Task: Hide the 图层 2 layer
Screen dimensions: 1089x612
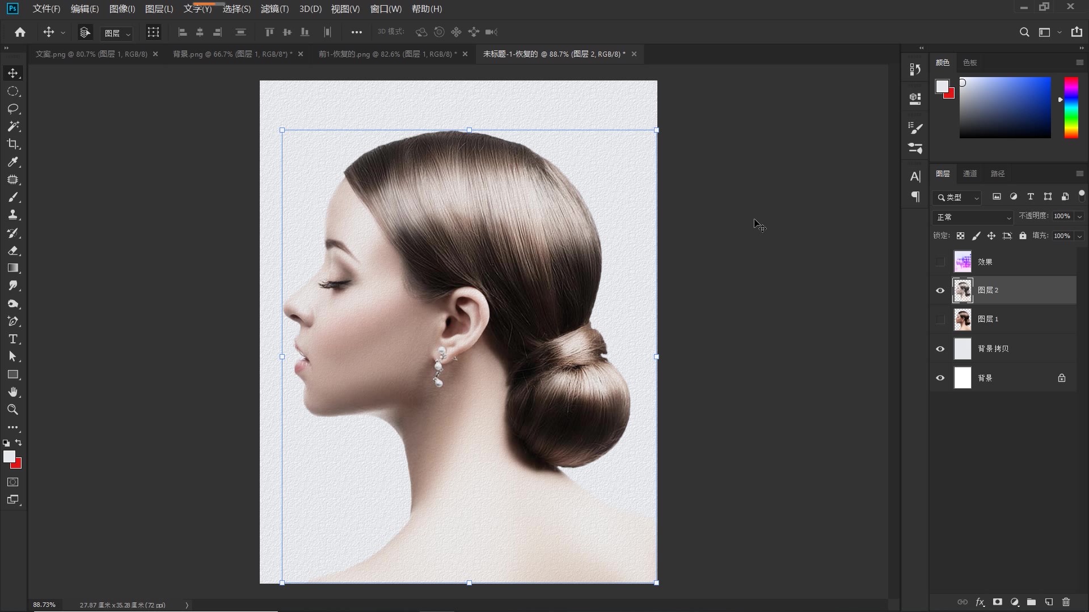Action: [x=940, y=291]
